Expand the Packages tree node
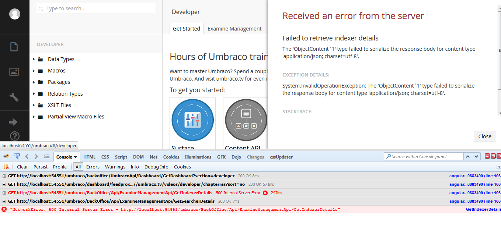The image size is (501, 231). [34, 82]
